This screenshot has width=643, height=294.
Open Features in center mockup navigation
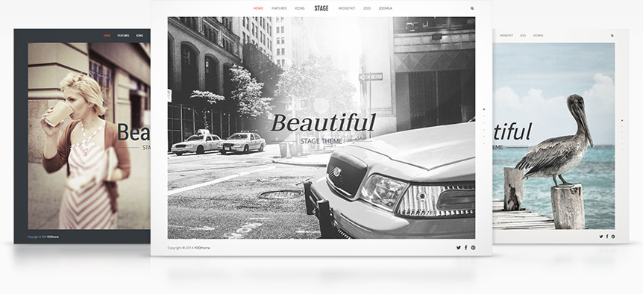279,8
